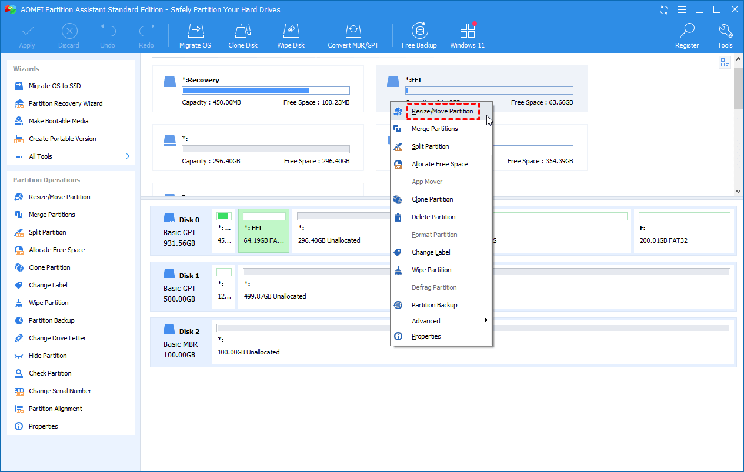Click the Register key icon

click(x=687, y=36)
